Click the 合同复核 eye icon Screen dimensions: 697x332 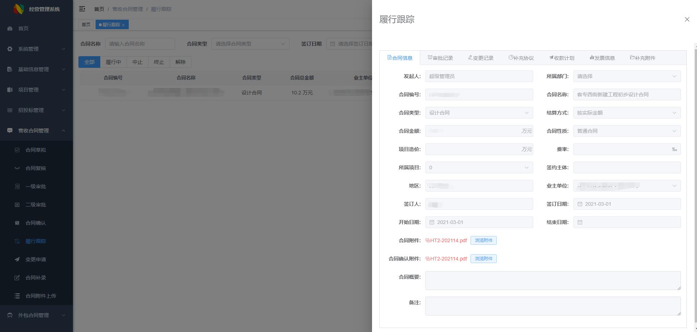click(x=17, y=168)
